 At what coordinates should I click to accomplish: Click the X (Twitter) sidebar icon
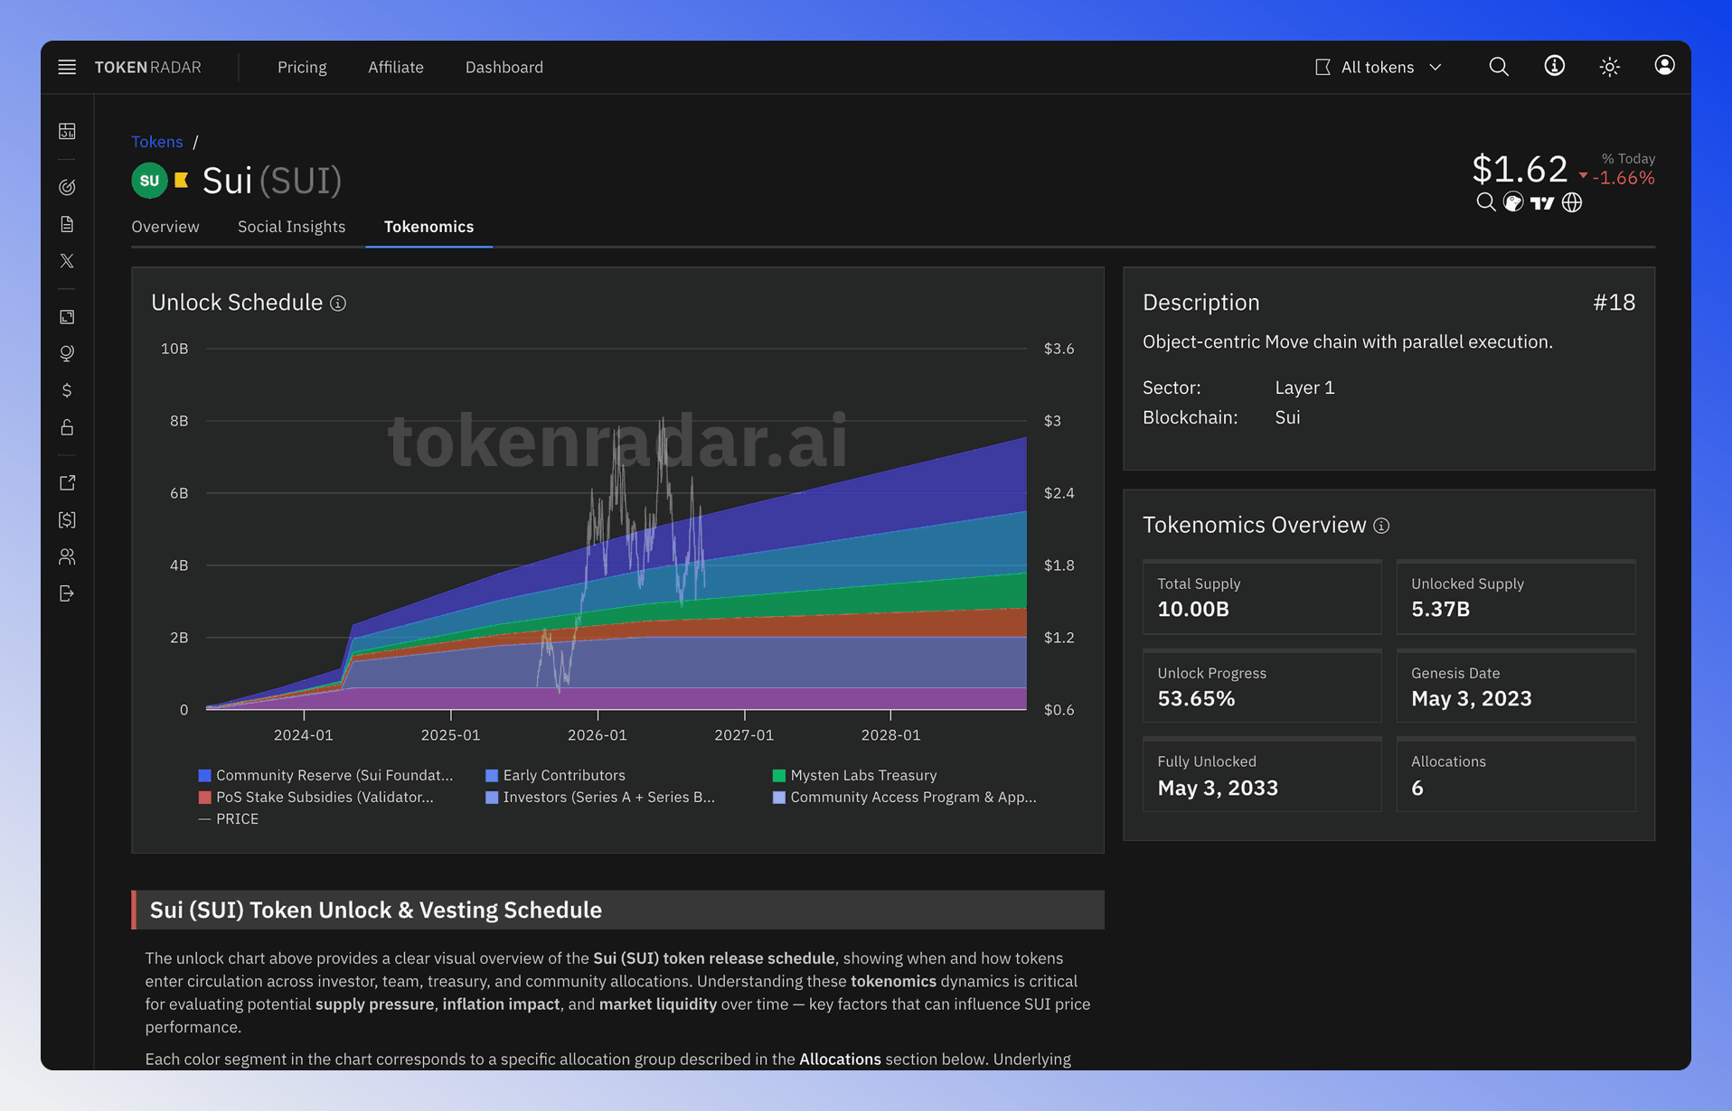pyautogui.click(x=67, y=261)
